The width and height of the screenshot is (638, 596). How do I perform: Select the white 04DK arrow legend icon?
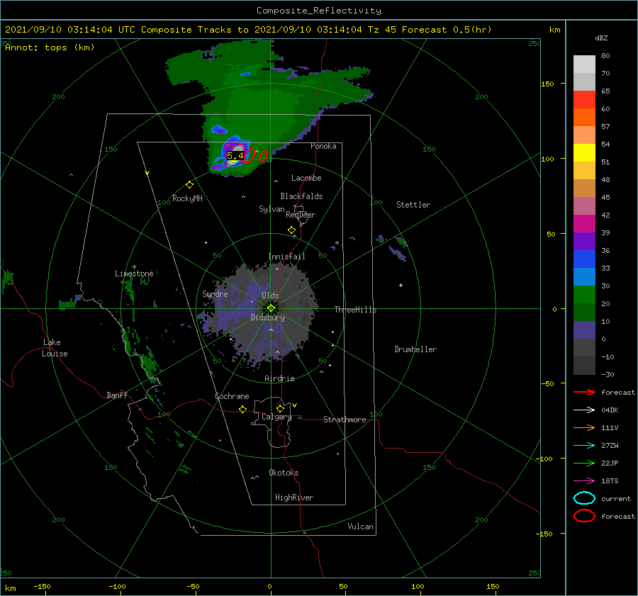tap(584, 410)
